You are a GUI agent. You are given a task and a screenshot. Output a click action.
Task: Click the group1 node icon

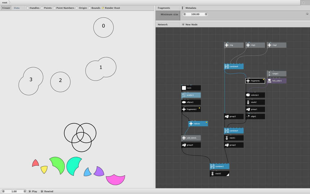[x=248, y=109]
